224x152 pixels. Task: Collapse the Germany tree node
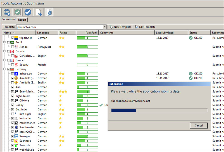(4, 69)
